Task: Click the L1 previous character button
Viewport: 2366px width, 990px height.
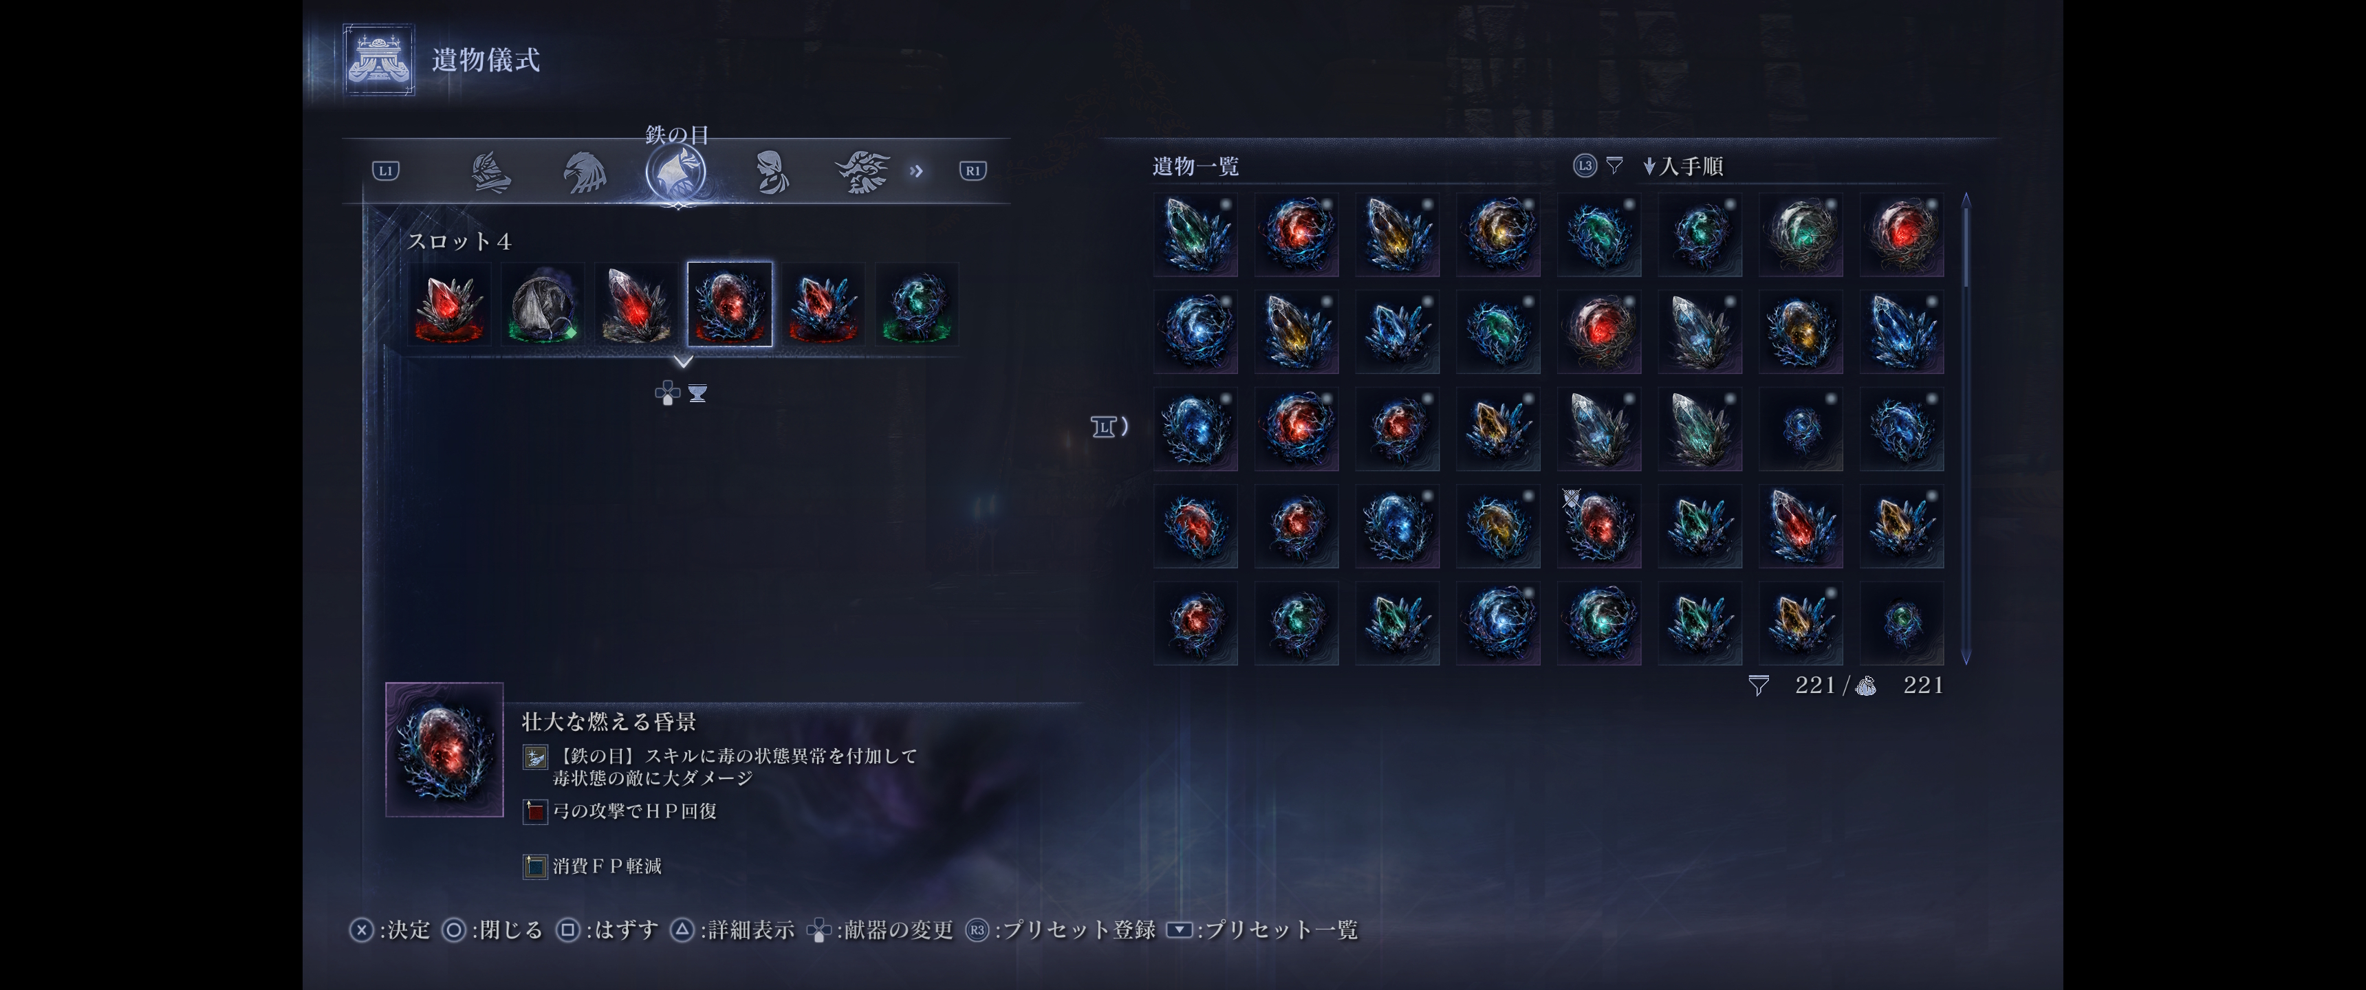Action: (386, 170)
